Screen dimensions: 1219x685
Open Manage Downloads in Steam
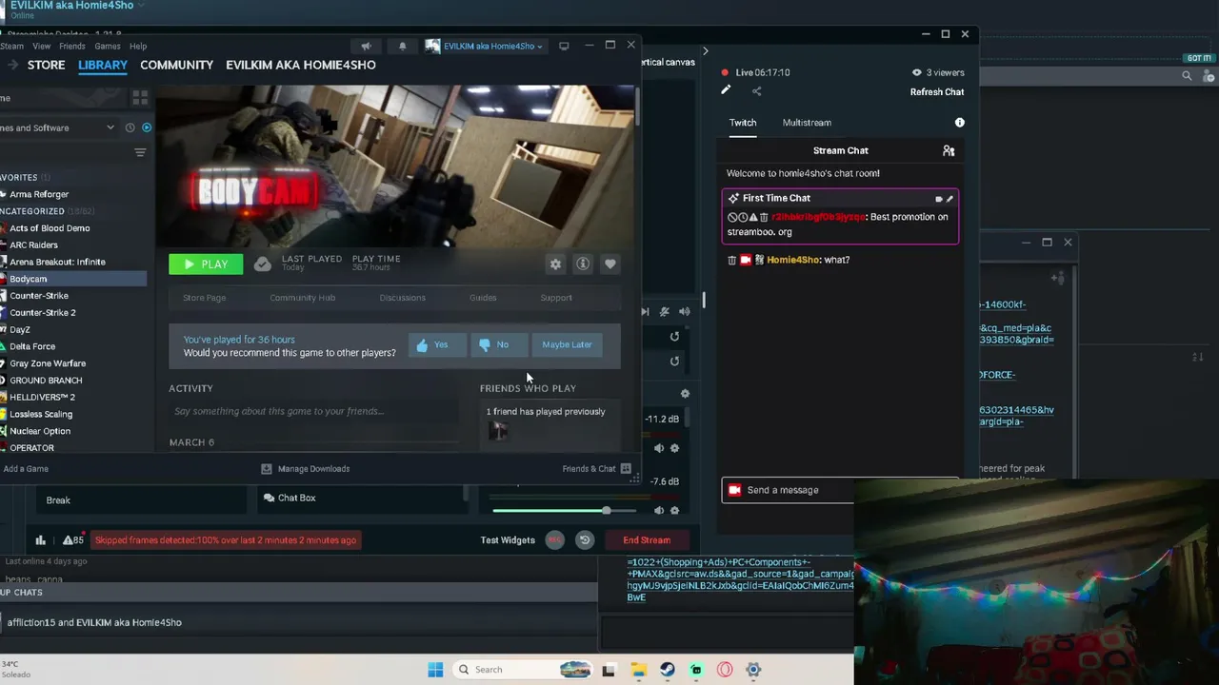(306, 469)
